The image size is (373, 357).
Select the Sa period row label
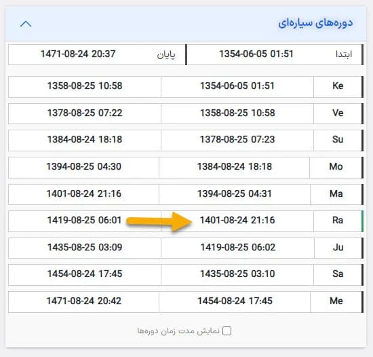pyautogui.click(x=338, y=274)
